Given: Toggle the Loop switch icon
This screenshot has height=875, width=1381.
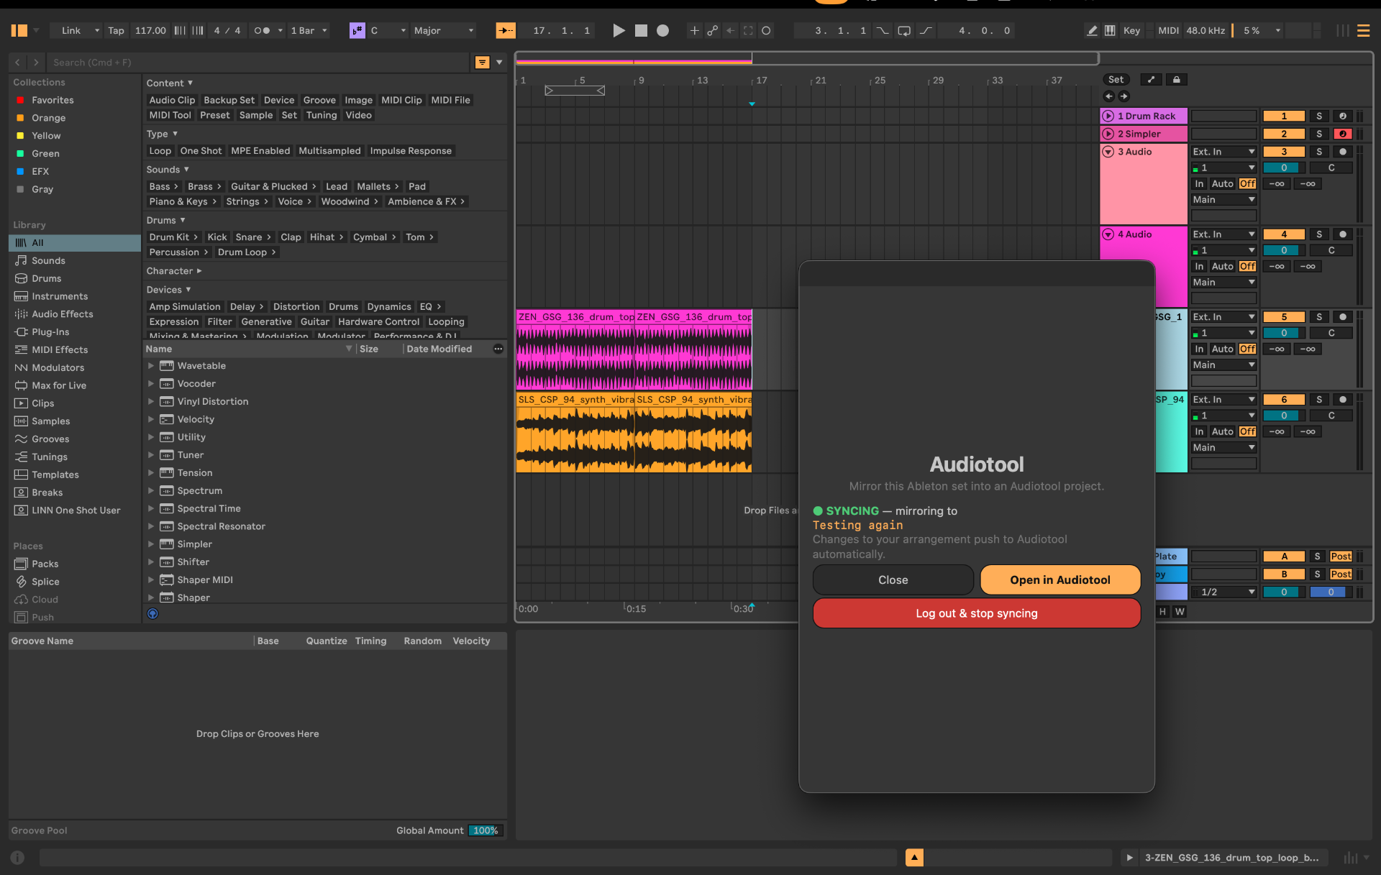Looking at the screenshot, I should [x=904, y=30].
